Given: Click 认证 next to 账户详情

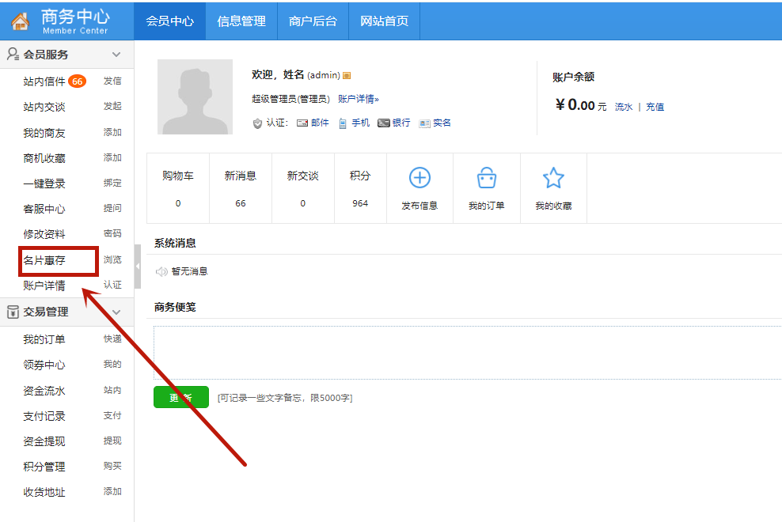Looking at the screenshot, I should [112, 285].
